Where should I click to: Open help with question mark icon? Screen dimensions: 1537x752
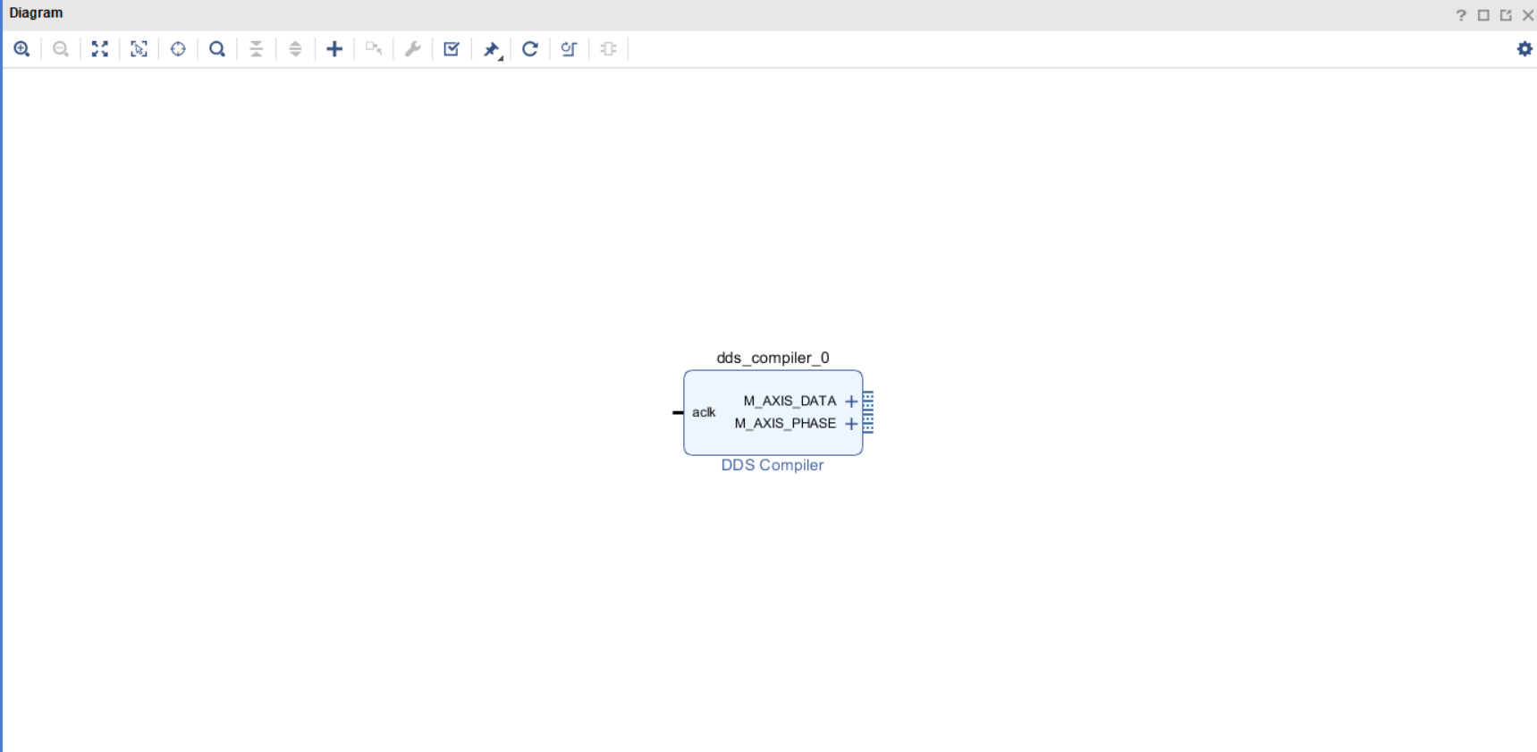[x=1461, y=15]
